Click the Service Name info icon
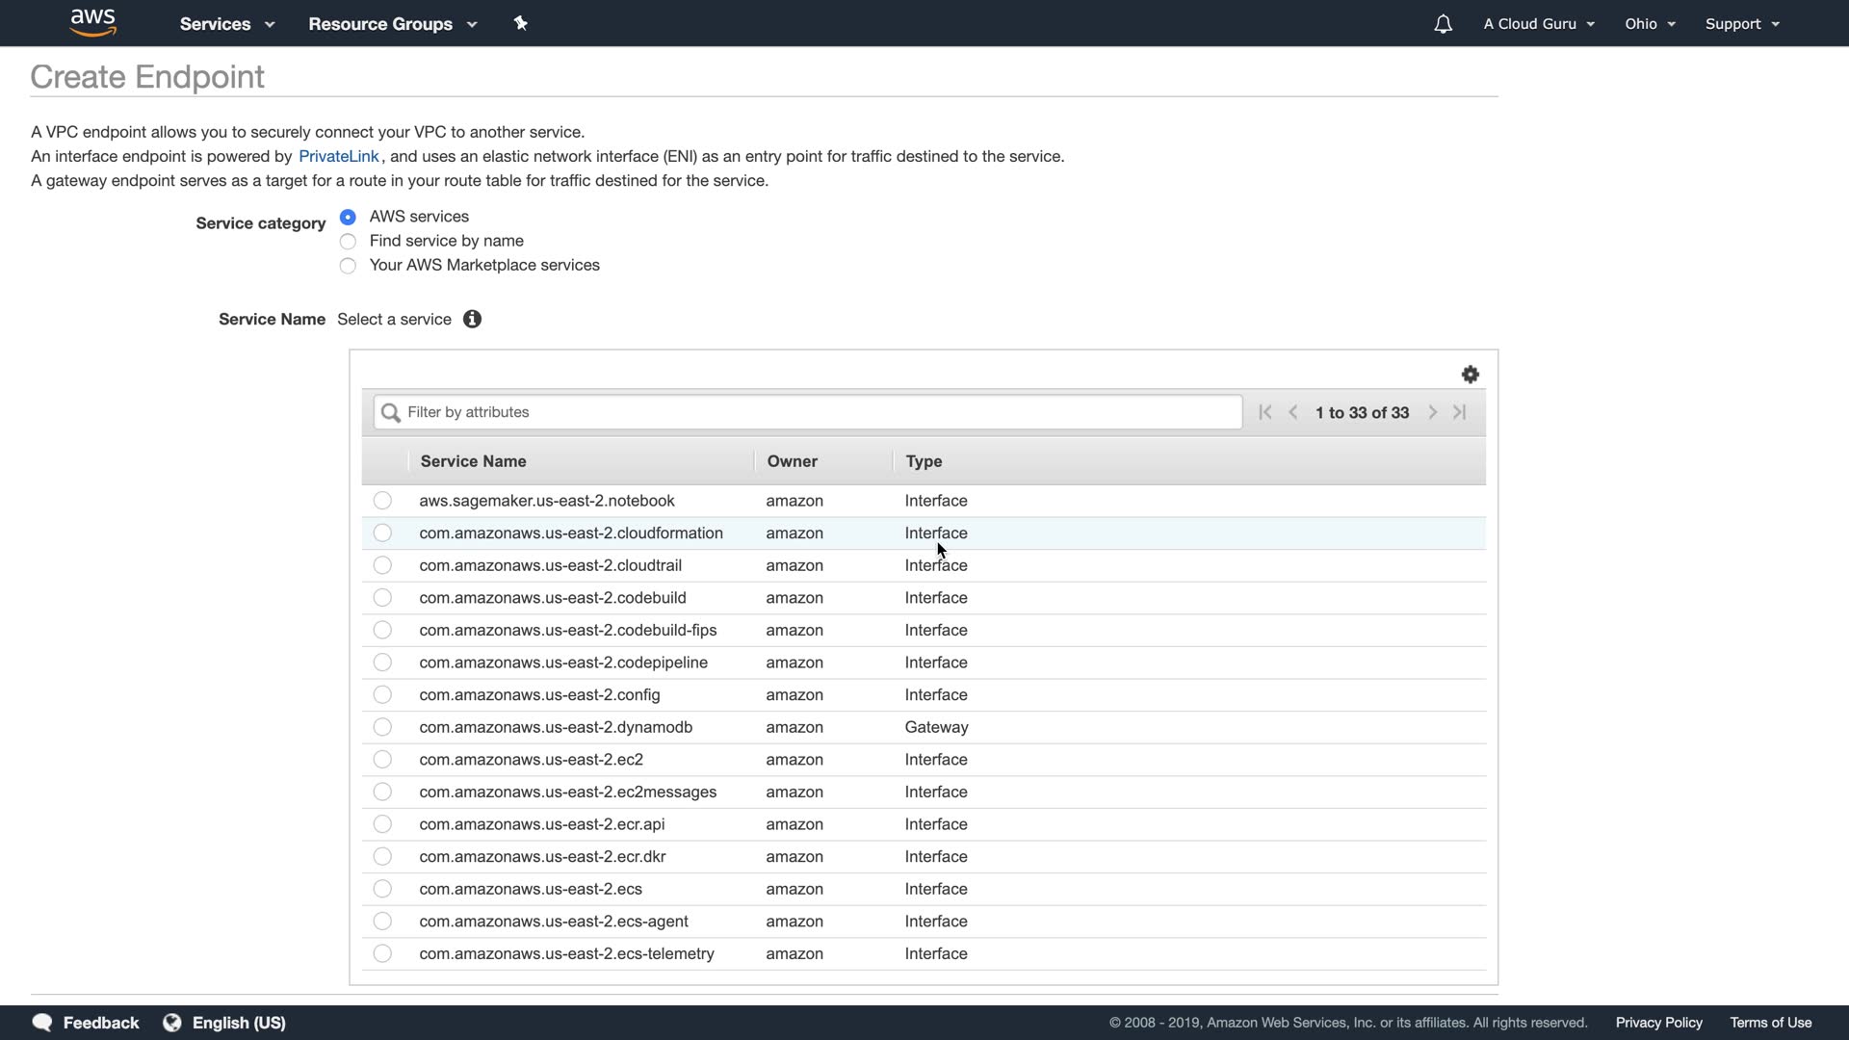This screenshot has width=1849, height=1040. click(x=472, y=320)
